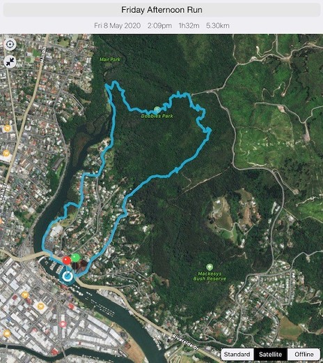Click the pink starred place marker
This screenshot has width=323, height=363.
click(63, 324)
